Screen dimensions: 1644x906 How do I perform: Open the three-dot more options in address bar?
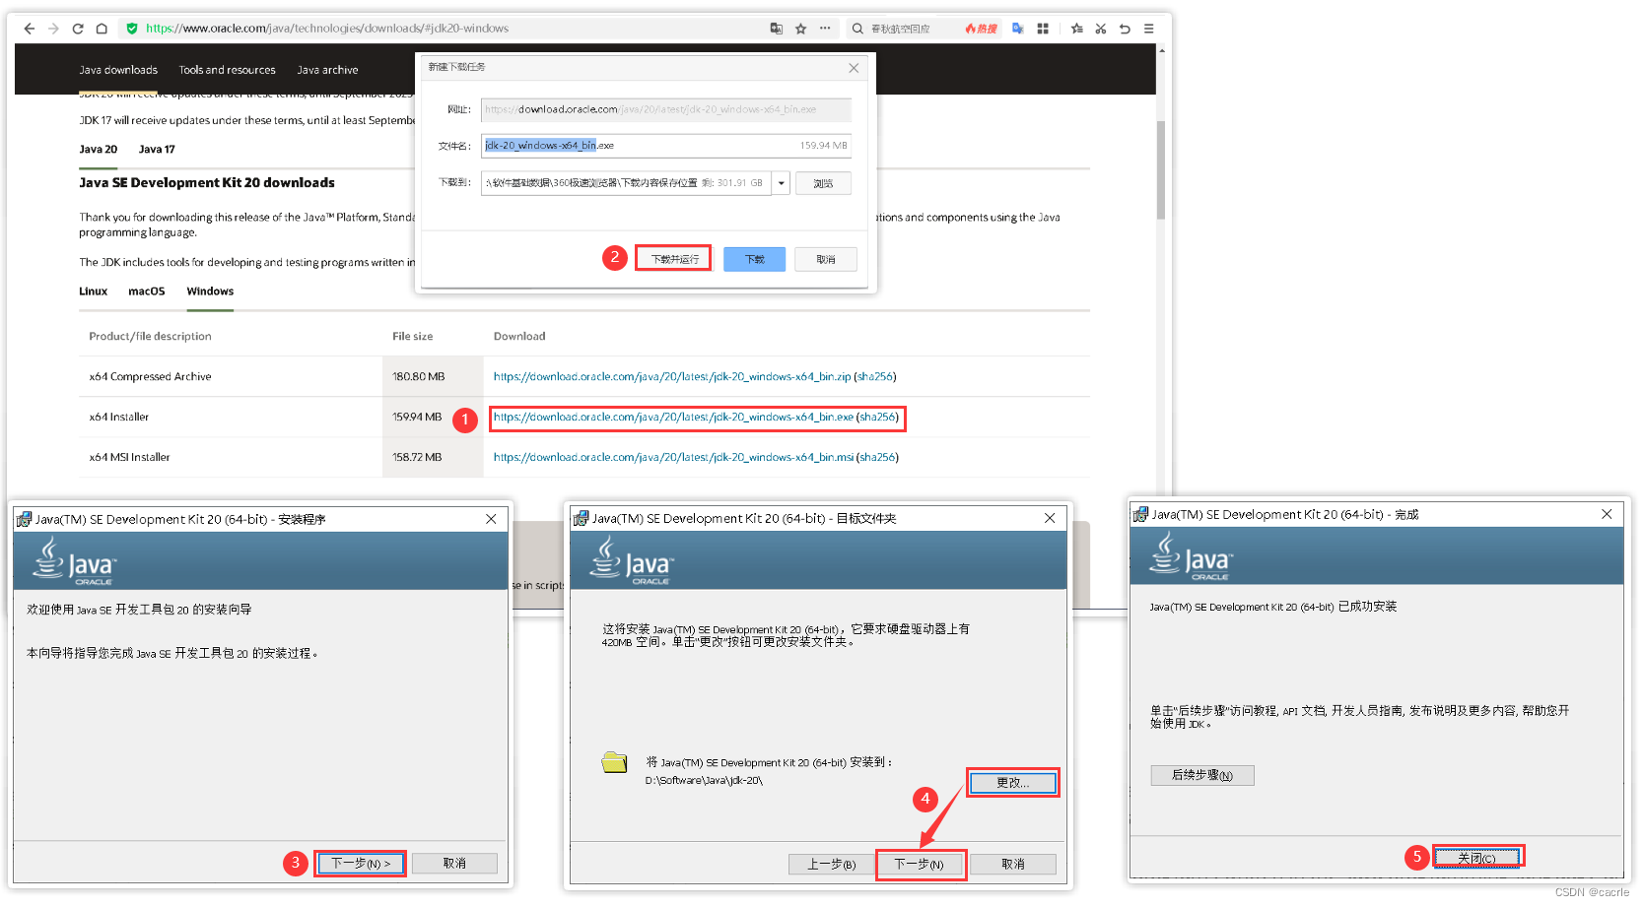(x=825, y=29)
